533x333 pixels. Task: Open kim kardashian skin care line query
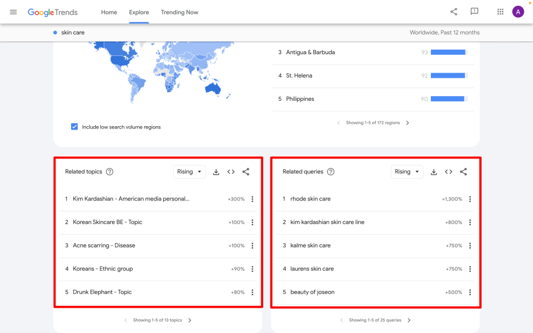[x=327, y=222]
